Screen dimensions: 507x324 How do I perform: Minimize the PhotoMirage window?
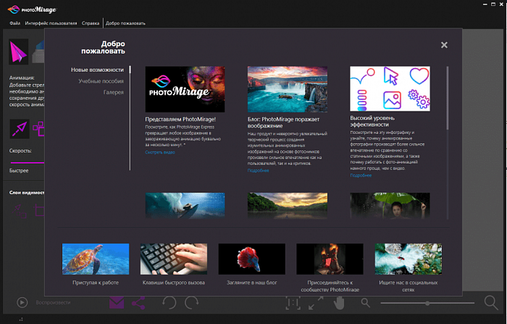(x=485, y=4)
